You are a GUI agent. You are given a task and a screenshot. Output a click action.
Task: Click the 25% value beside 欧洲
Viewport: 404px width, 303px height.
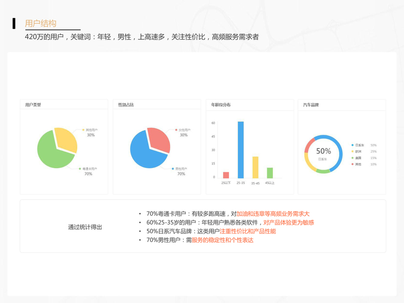click(x=374, y=151)
